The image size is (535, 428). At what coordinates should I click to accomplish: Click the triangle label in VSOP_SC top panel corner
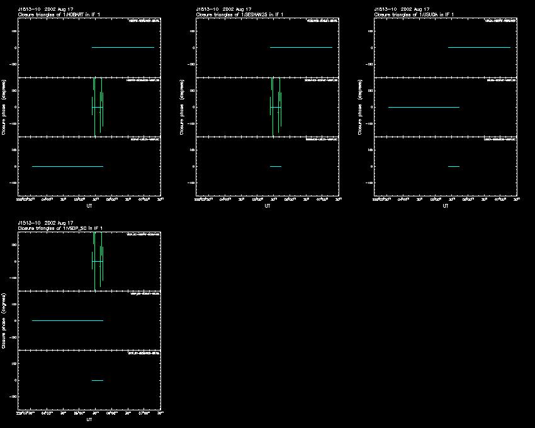click(143, 235)
